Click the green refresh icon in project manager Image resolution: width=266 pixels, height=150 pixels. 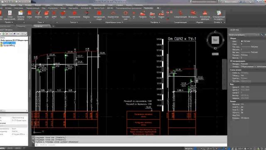pos(3,34)
